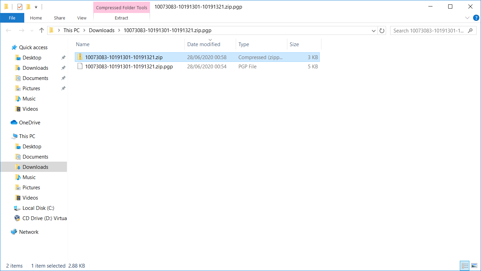This screenshot has width=481, height=271.
Task: Click the zip file icon in list
Action: (80, 57)
